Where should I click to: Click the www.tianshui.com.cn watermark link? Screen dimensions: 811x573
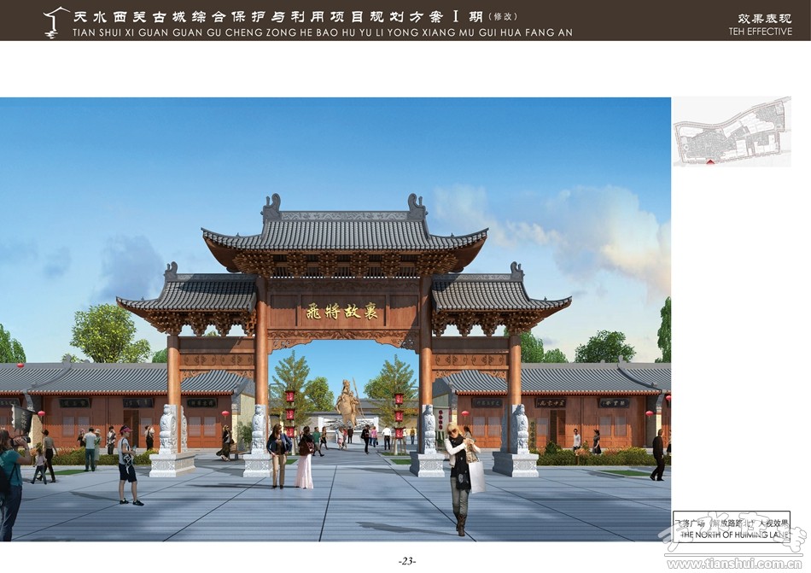tap(734, 564)
